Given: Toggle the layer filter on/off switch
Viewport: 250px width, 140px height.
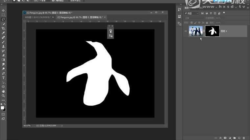Looking at the screenshot, I should [224, 13].
